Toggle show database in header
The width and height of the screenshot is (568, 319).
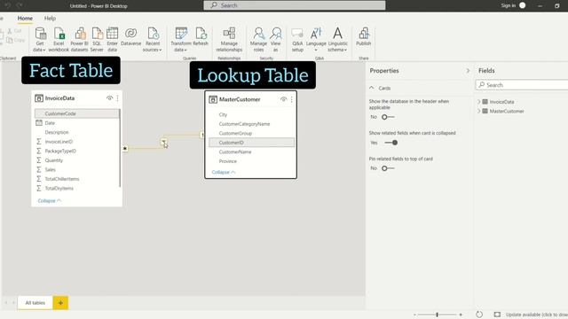[388, 117]
